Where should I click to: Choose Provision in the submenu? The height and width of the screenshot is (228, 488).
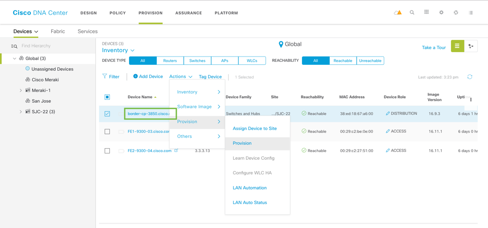[258, 143]
